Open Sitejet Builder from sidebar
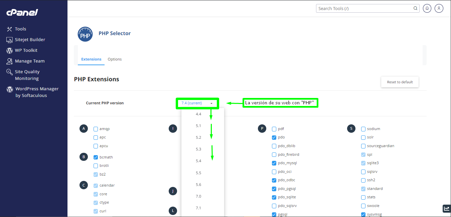Viewport: 451px width, 217px height. 30,39
